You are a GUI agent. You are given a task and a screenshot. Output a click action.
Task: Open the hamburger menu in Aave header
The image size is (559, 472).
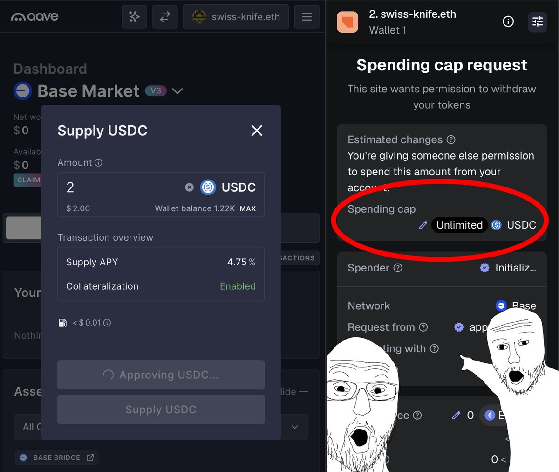(307, 17)
